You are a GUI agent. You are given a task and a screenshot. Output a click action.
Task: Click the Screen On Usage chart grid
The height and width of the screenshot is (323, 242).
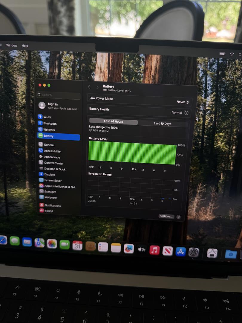[x=131, y=188]
